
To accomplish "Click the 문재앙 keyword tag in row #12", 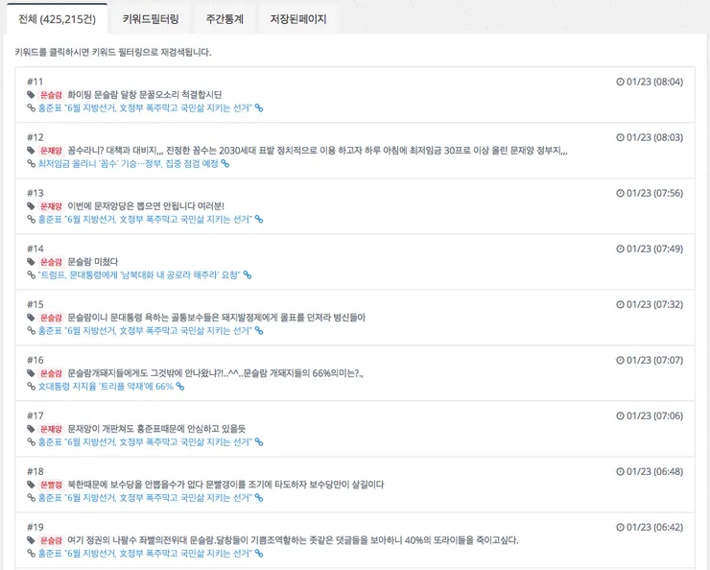I will pos(51,151).
